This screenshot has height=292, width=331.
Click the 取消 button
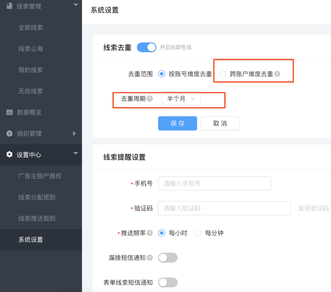[x=220, y=123]
